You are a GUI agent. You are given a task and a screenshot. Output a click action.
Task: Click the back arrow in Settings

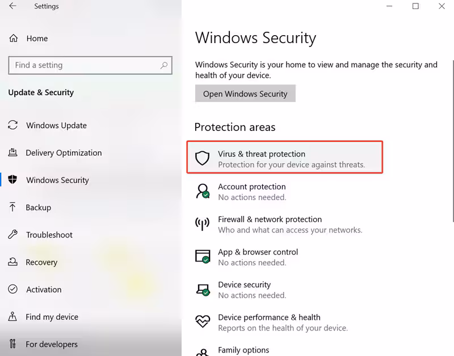coord(12,7)
